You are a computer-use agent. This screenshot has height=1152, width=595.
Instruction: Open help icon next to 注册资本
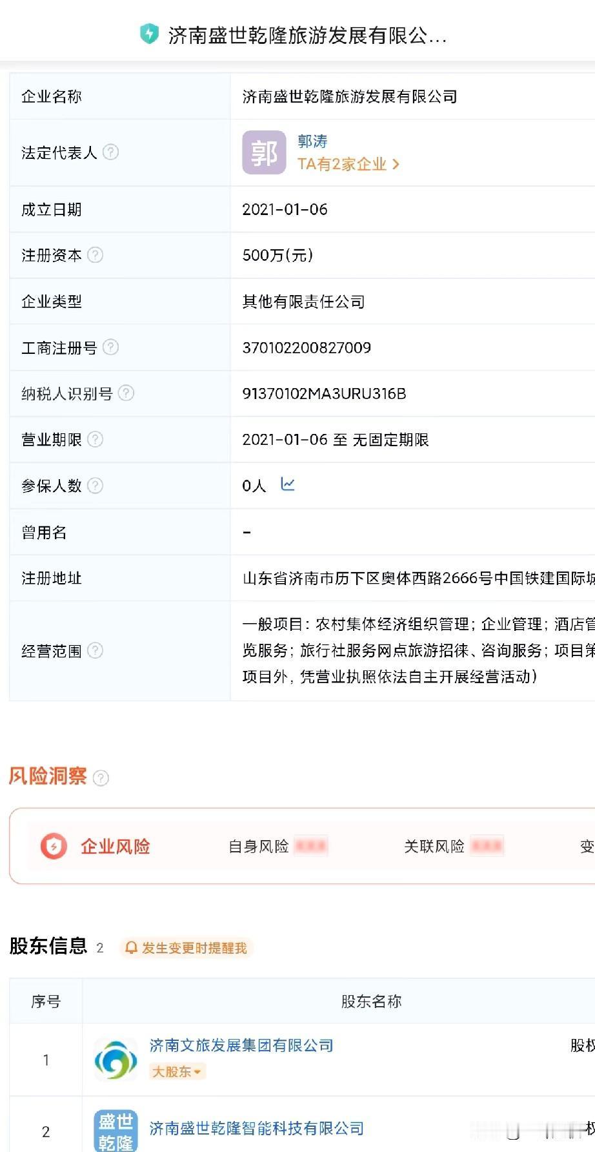[96, 255]
